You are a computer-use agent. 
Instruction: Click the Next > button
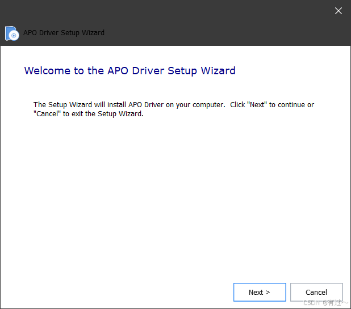260,292
